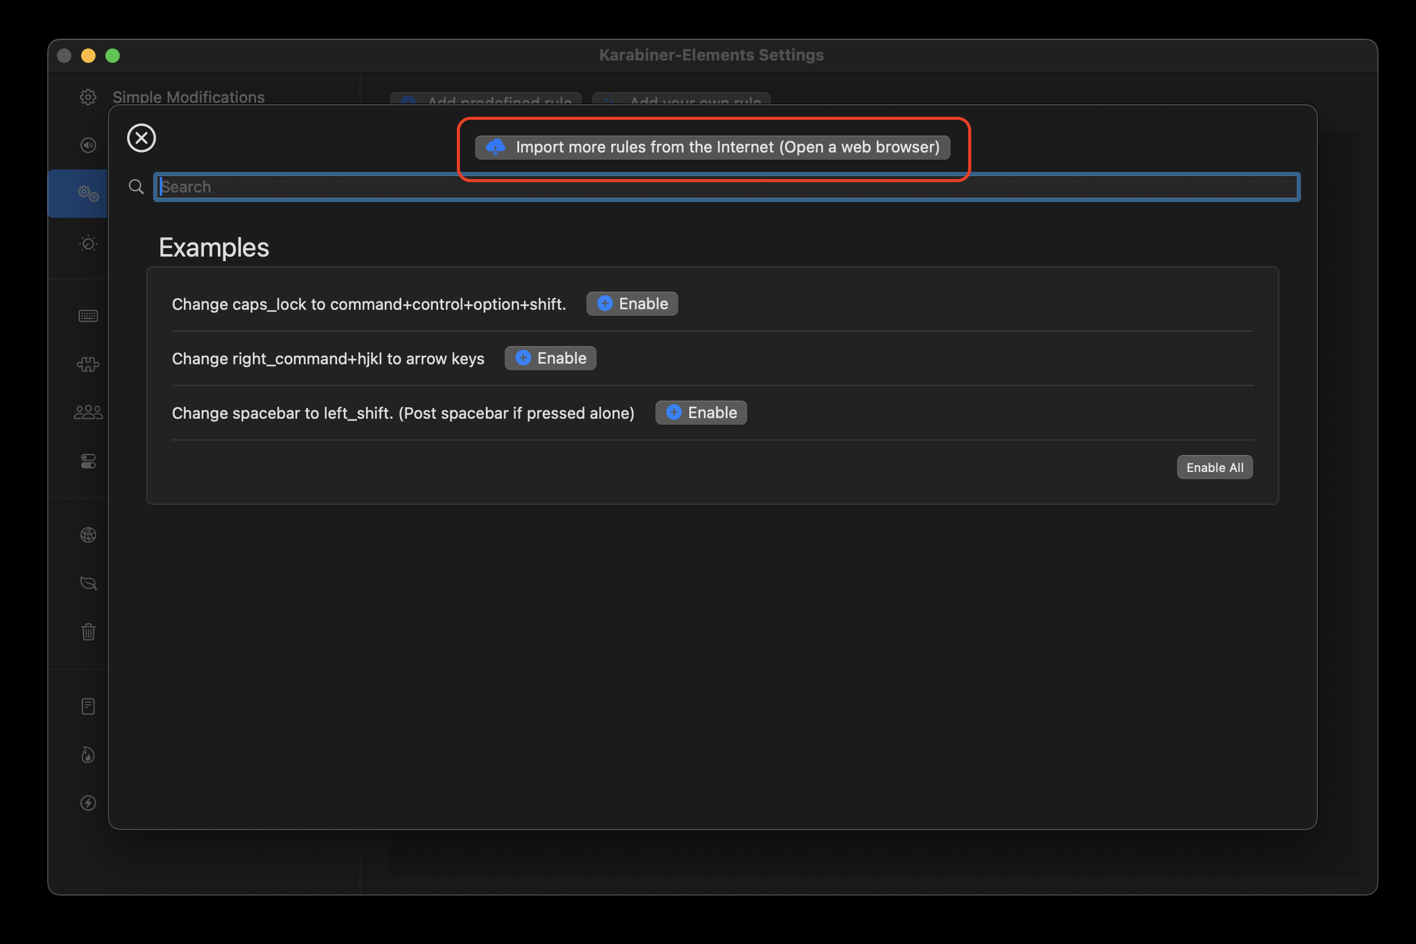This screenshot has height=944, width=1416.
Task: Import more rules from the Internet
Action: [712, 148]
